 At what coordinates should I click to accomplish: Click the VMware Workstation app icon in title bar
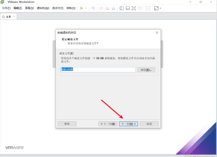pos(2,2)
